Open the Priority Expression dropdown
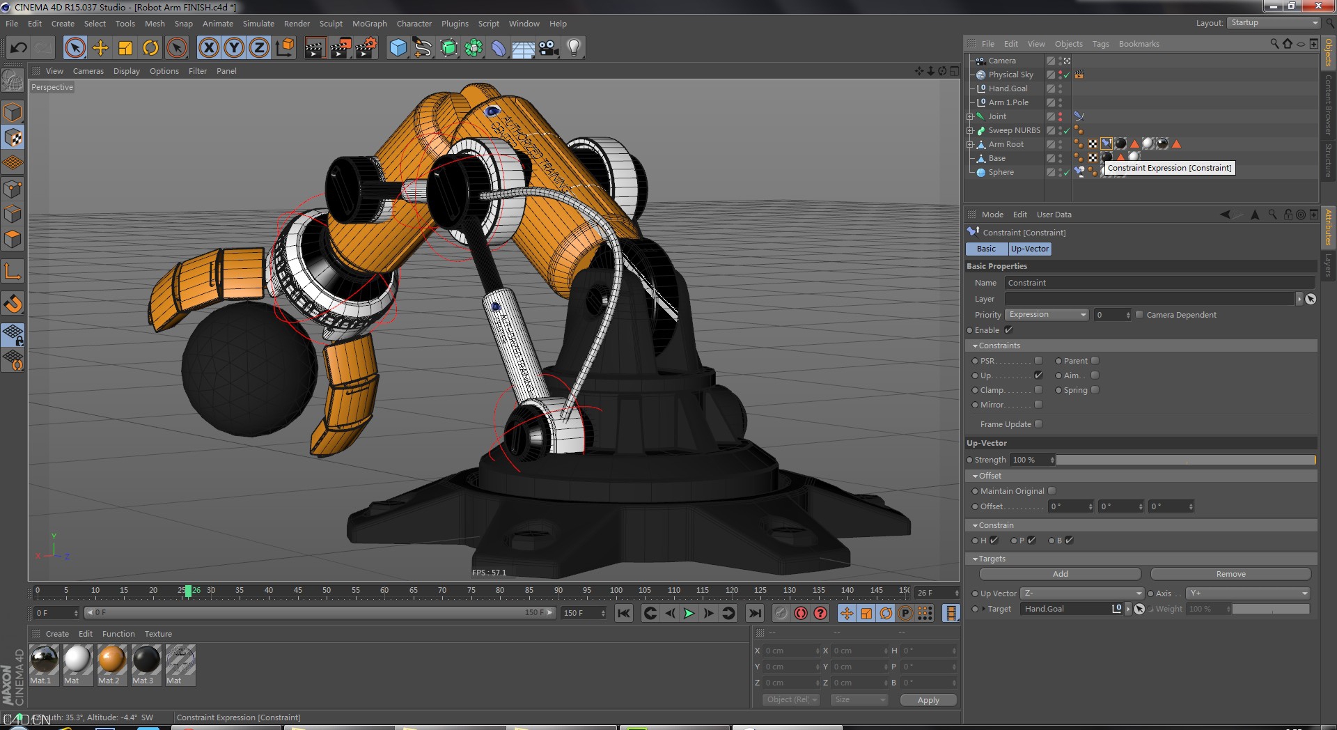Screen dimensions: 1337x730 pyautogui.click(x=1047, y=315)
